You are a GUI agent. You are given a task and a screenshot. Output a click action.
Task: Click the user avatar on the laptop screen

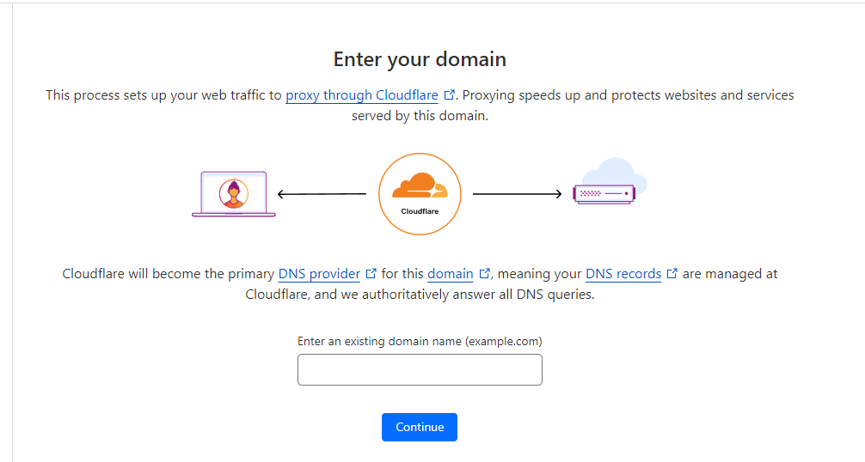[x=234, y=194]
